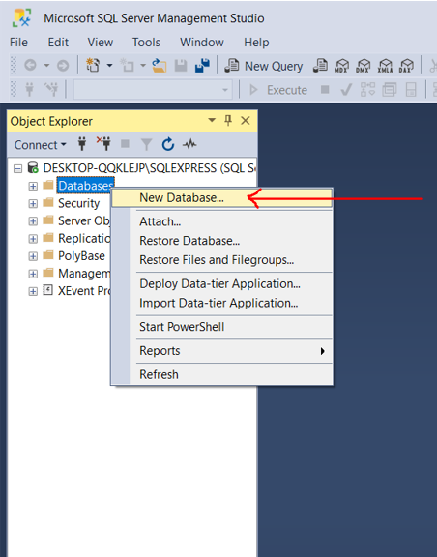Open the Window menu

coord(202,43)
